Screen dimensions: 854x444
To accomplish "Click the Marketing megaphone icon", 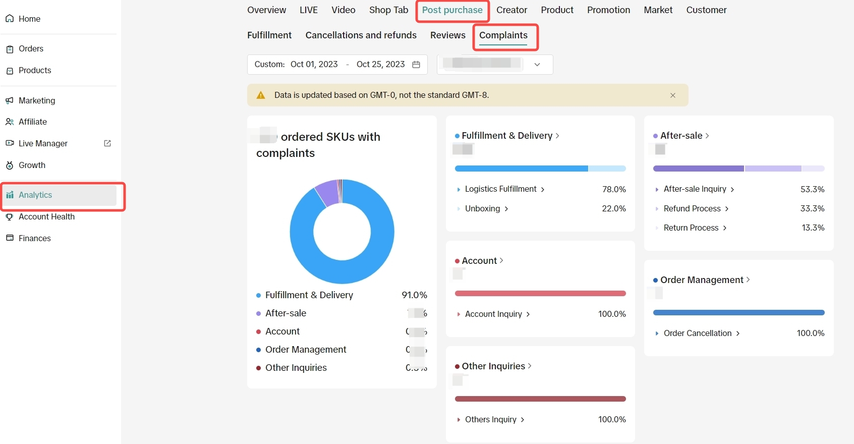I will 10,100.
